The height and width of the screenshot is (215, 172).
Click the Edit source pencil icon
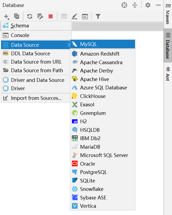click(74, 16)
